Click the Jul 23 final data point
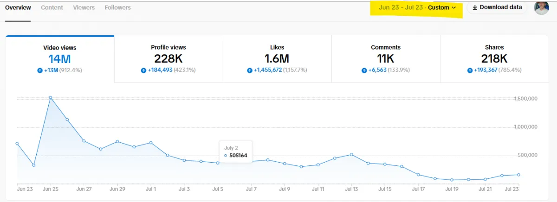 518,175
